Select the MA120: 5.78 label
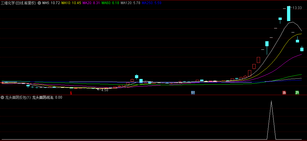Viewport: 307px width, 141px height. [130, 3]
